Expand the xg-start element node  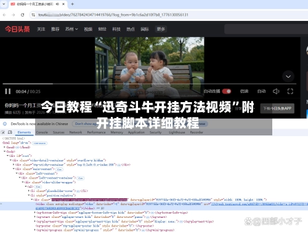(x=34, y=217)
